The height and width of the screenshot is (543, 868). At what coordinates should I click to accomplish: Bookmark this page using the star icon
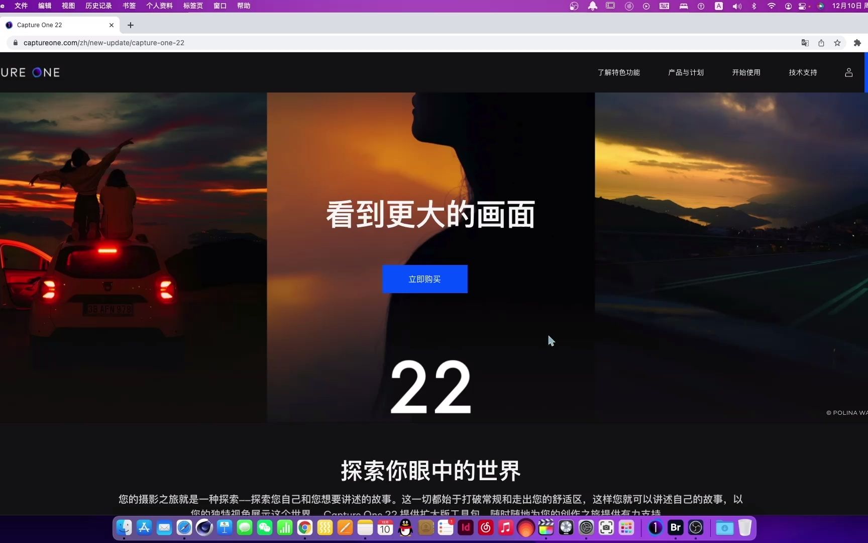(837, 43)
